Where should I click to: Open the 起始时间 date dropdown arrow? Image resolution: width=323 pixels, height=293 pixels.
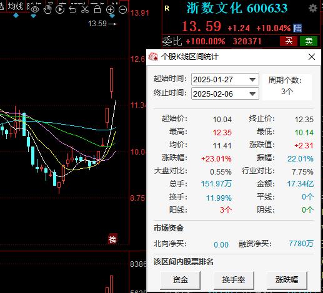click(252, 80)
